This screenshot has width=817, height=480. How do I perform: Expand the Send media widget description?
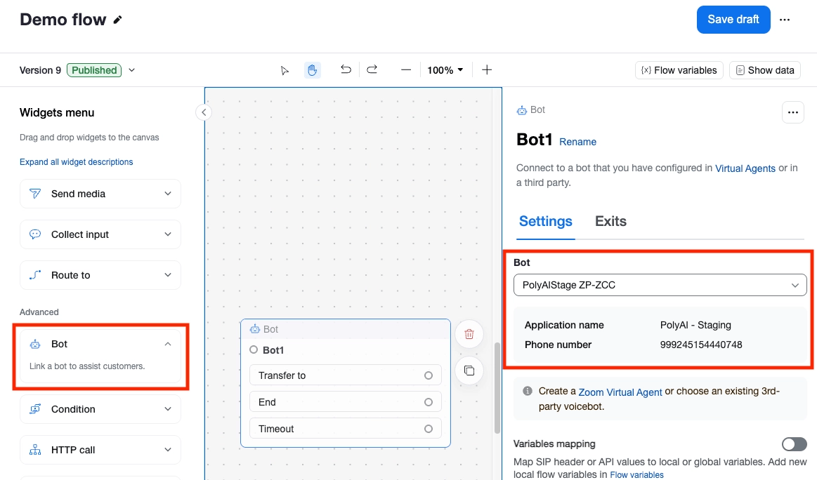[168, 194]
